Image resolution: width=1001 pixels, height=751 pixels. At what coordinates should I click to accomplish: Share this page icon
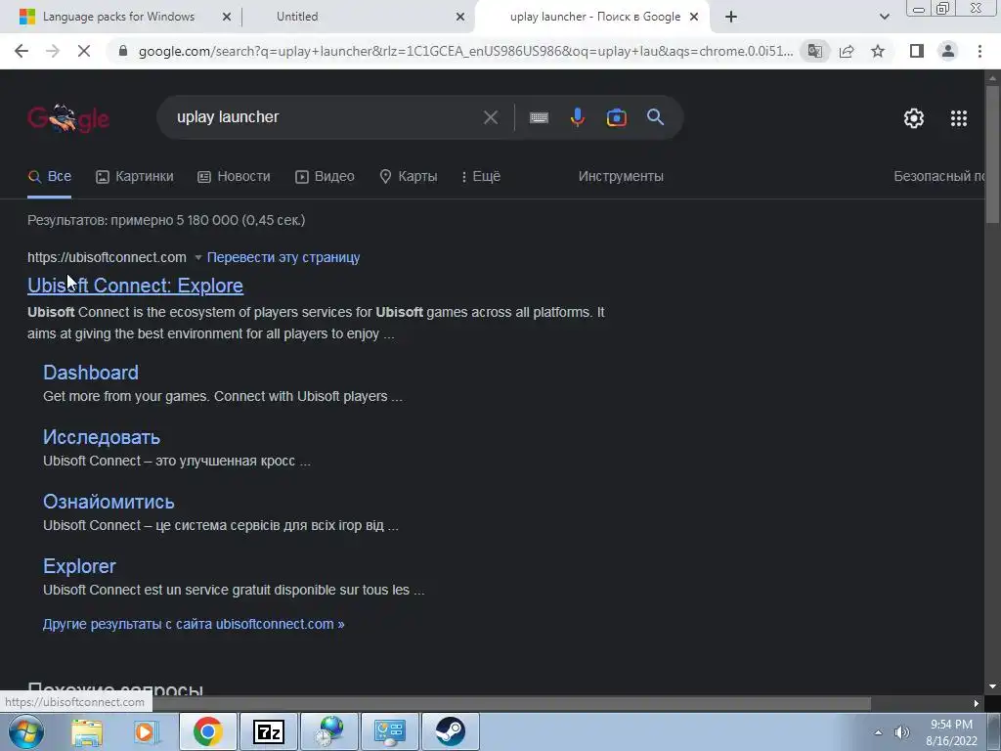click(x=847, y=51)
